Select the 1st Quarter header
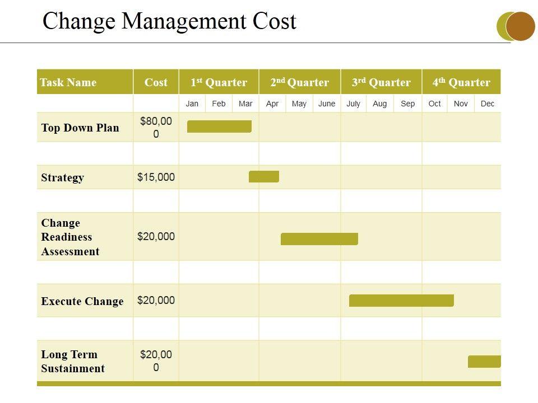Image resolution: width=538 pixels, height=403 pixels. 219,82
